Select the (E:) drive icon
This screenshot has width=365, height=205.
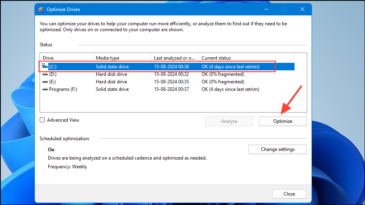tap(45, 82)
